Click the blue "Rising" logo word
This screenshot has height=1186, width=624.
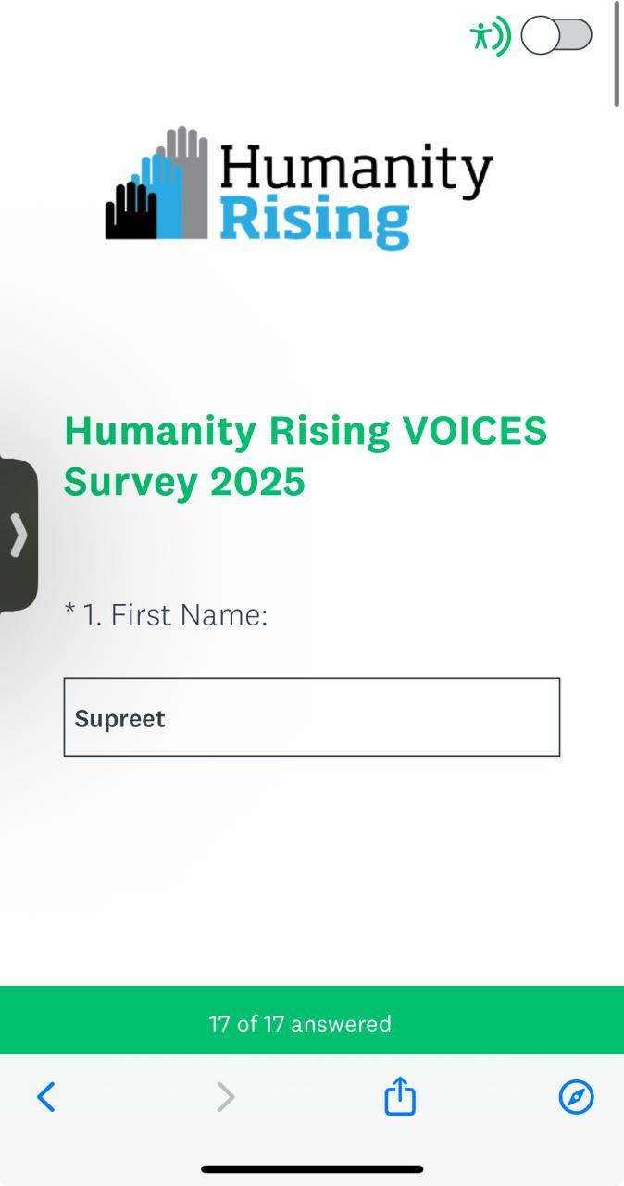click(315, 222)
